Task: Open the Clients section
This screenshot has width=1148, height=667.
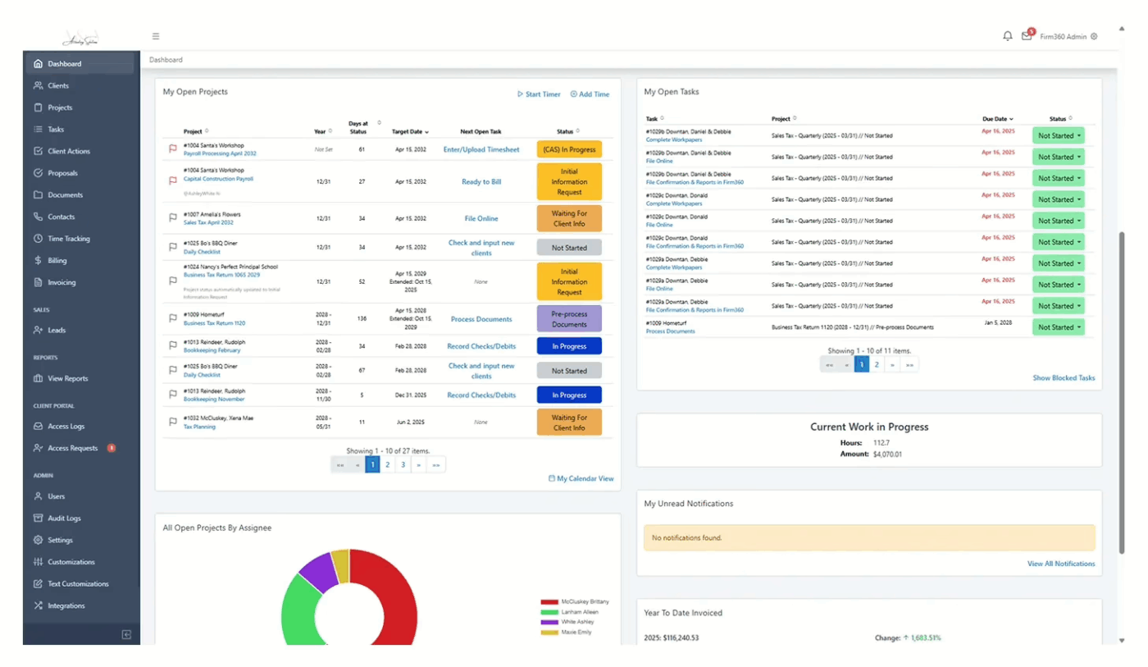Action: 57,85
